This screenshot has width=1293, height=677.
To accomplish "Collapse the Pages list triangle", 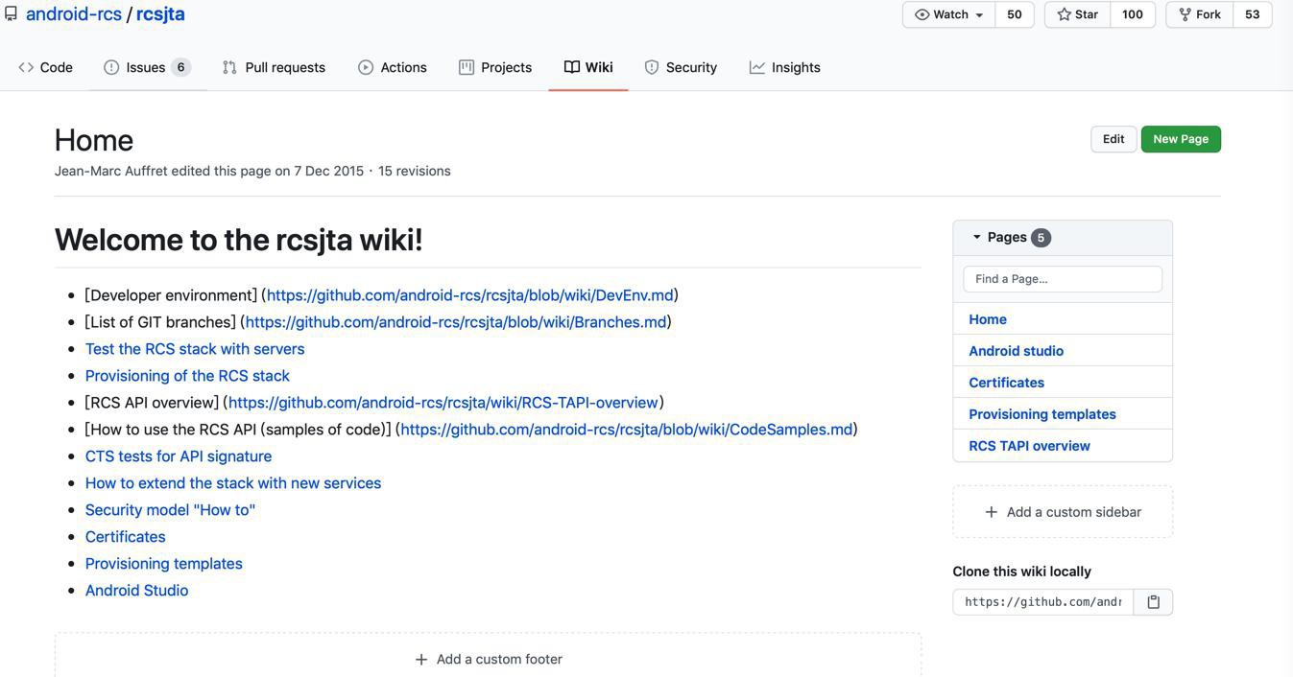I will click(x=976, y=237).
